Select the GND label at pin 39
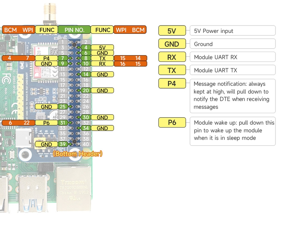Viewport: 287px width, 227px height. pyautogui.click(x=47, y=144)
